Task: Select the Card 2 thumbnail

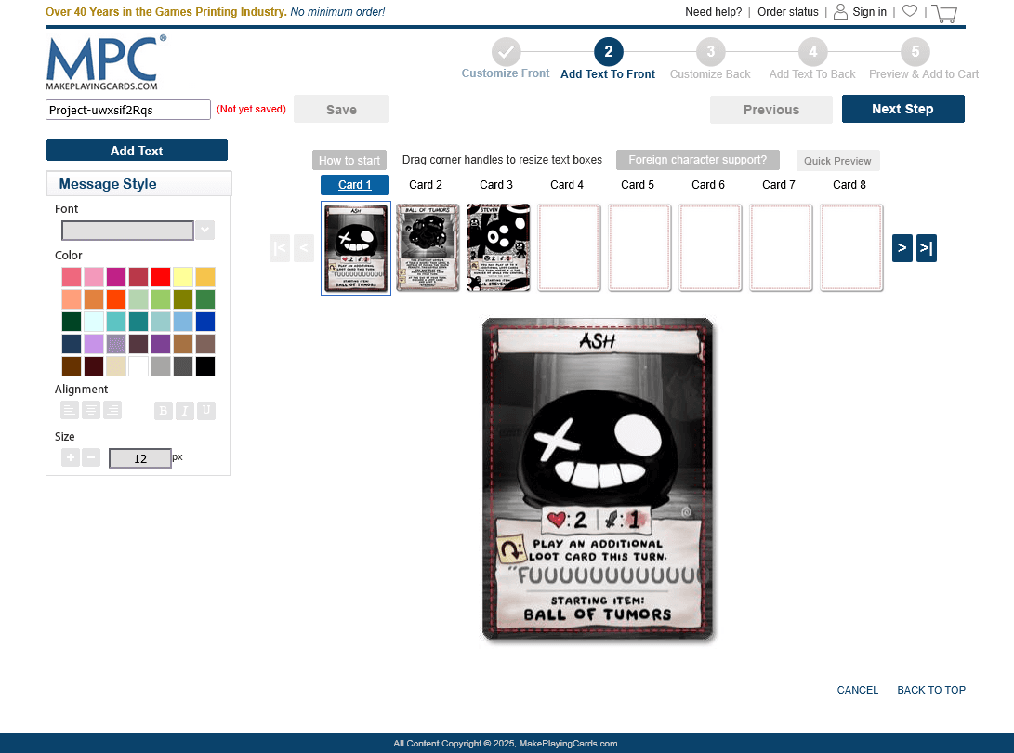Action: (x=427, y=247)
